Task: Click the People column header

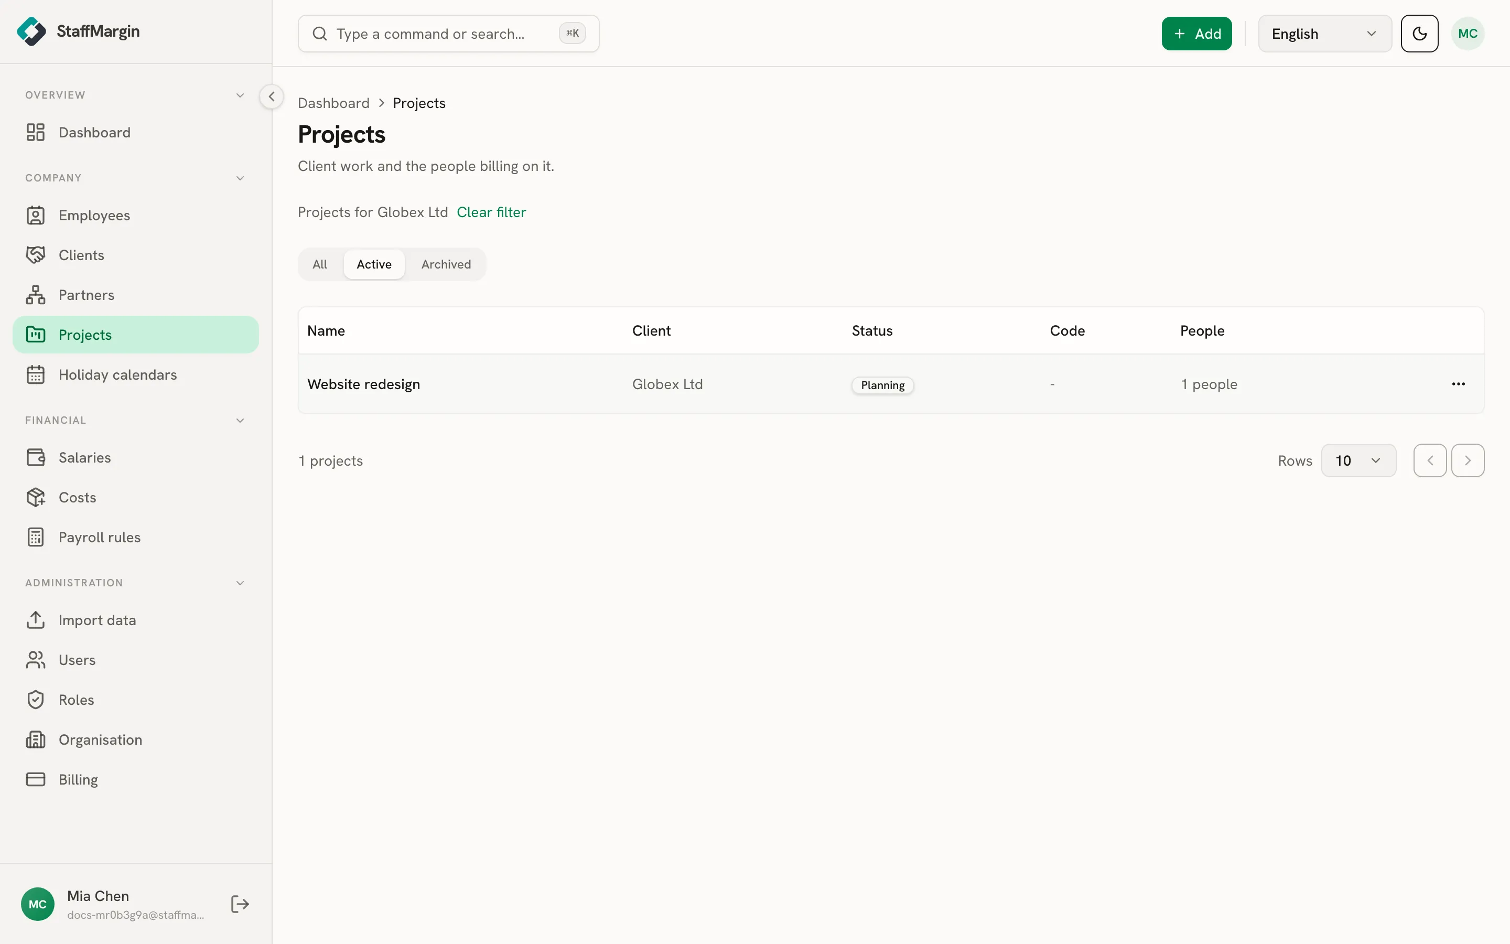Action: tap(1202, 331)
